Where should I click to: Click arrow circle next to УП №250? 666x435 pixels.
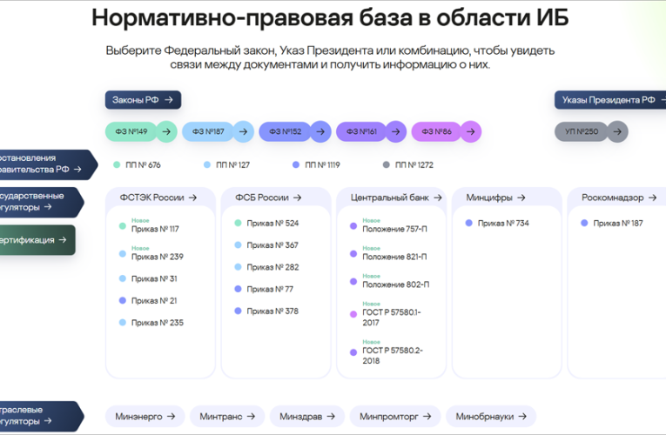click(x=617, y=131)
